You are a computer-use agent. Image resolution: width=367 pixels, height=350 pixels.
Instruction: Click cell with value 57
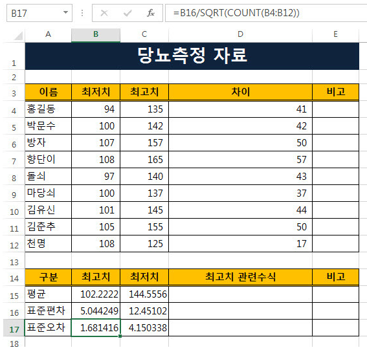240,160
